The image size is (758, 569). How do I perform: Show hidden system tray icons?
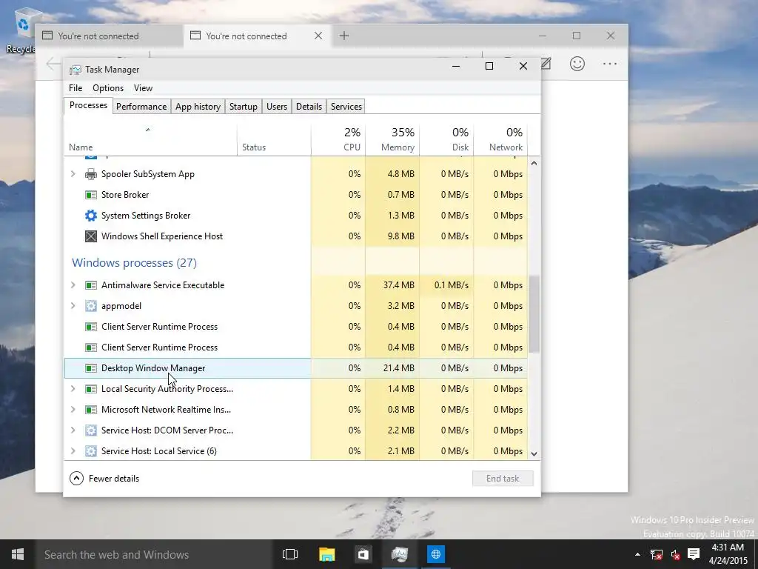pyautogui.click(x=637, y=554)
